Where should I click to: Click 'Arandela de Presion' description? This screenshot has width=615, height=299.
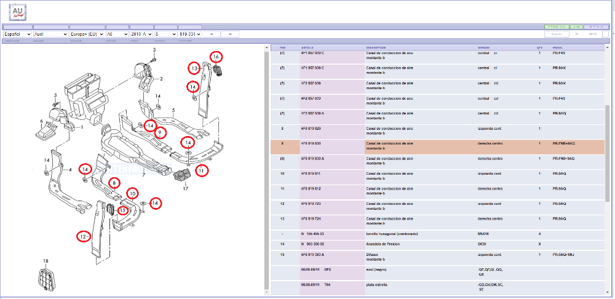tap(383, 244)
